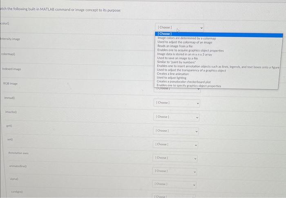Select 'Used to adjust lighting' option
Screen dimensions: 286x198
click(x=172, y=78)
